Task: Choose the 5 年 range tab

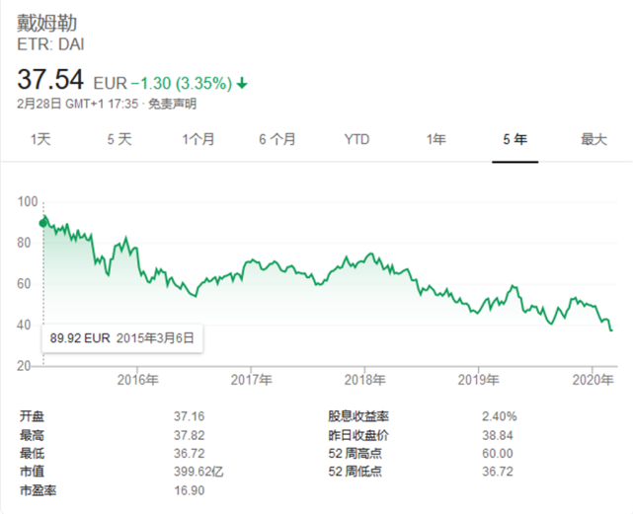Action: [515, 139]
